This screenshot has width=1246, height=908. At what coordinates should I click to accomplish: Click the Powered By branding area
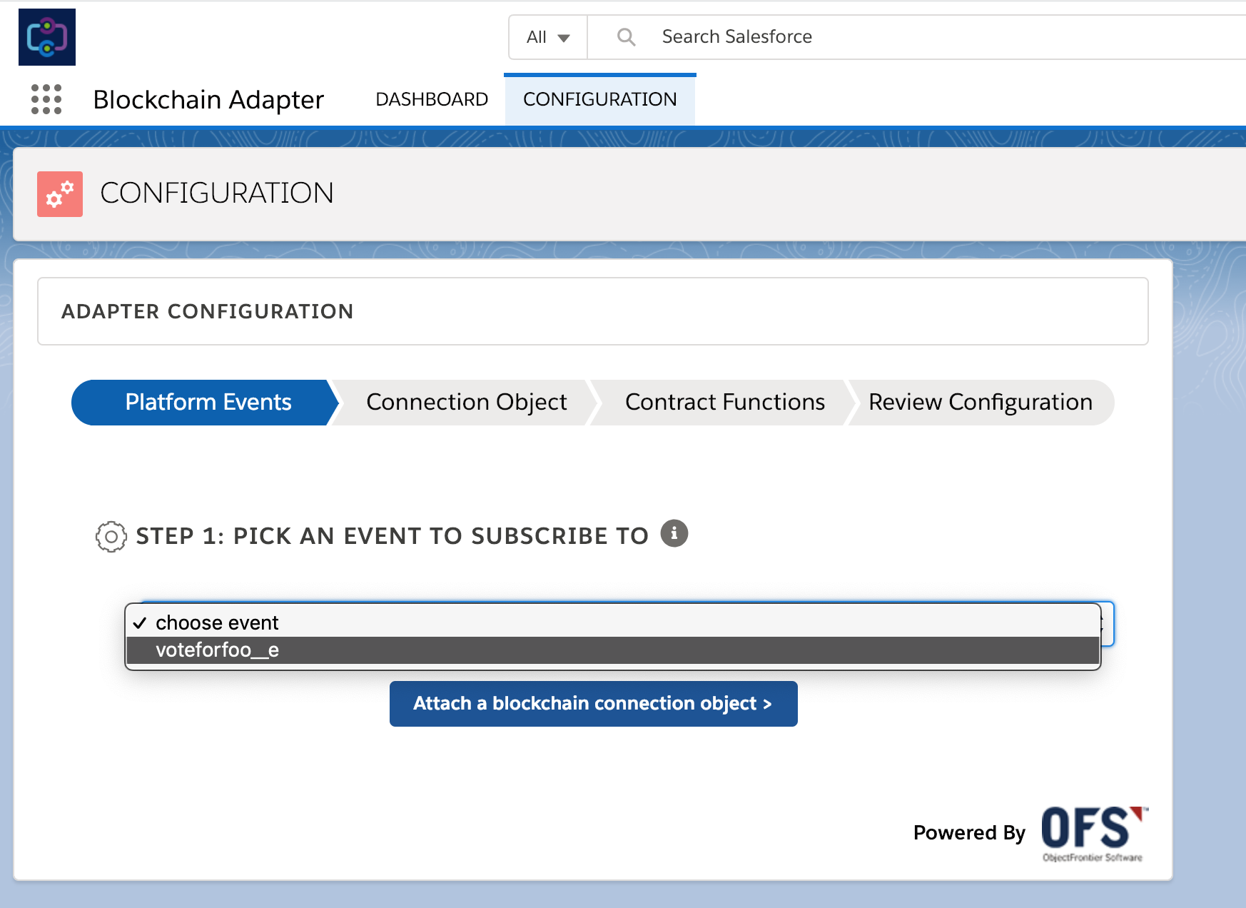970,832
